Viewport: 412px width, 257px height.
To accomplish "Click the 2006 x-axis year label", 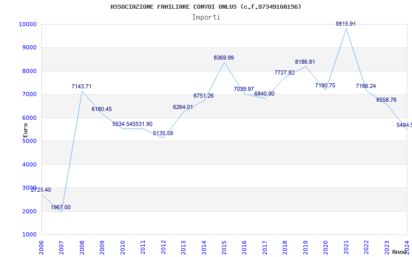I will pos(41,247).
